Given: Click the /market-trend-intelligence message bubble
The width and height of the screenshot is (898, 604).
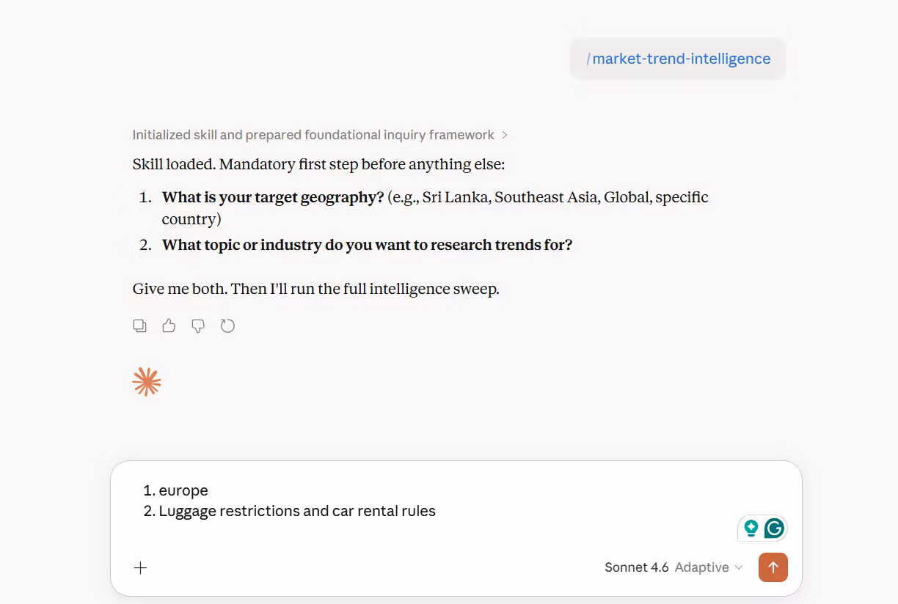Looking at the screenshot, I should point(678,59).
